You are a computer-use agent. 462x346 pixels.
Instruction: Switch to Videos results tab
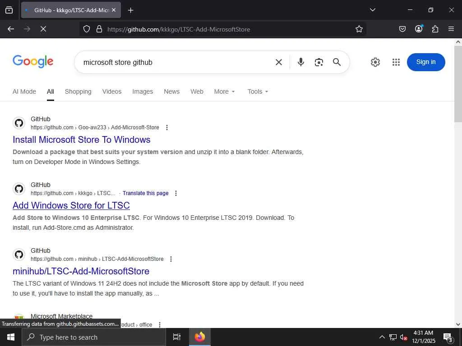pyautogui.click(x=112, y=91)
